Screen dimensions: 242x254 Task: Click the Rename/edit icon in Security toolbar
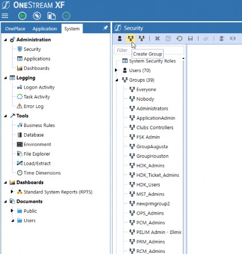point(168,38)
